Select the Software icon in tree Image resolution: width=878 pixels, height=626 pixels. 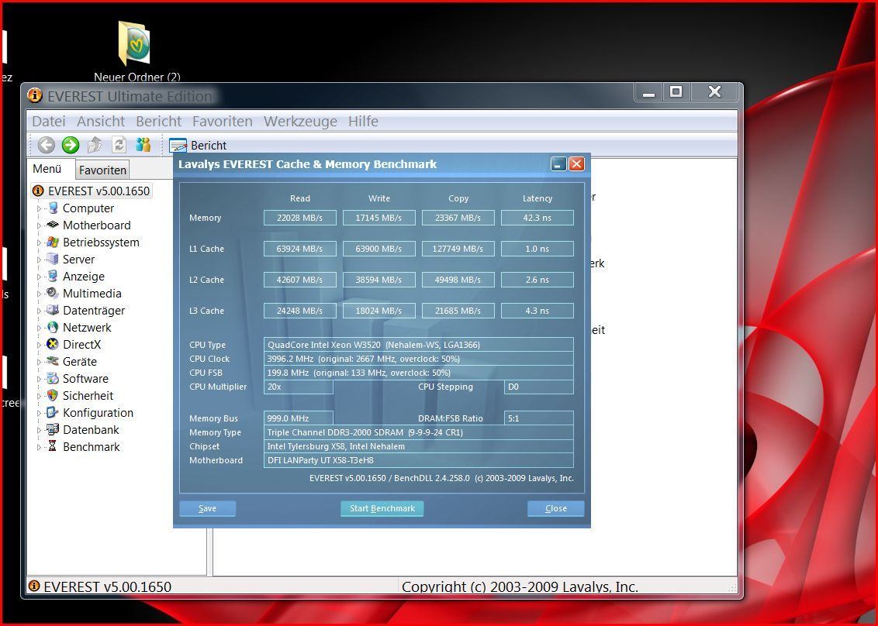(53, 379)
